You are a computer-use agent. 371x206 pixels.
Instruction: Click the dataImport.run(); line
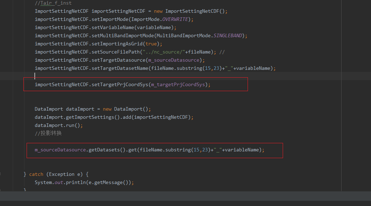(59, 126)
